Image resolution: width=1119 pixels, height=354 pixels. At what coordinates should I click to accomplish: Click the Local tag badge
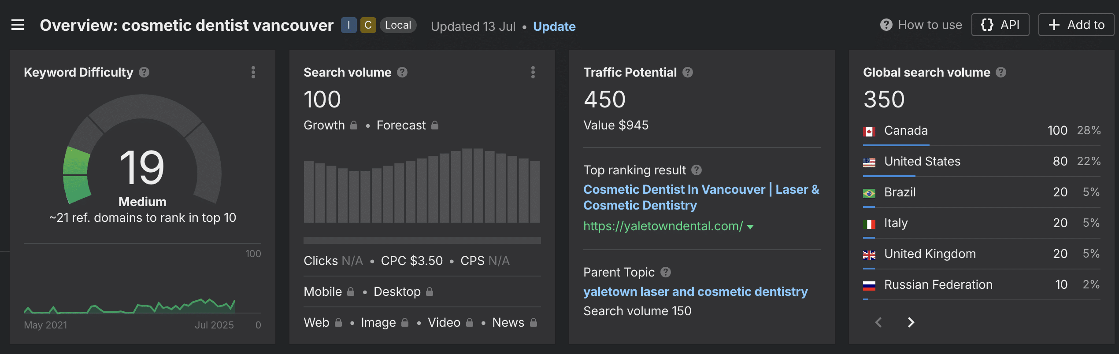(398, 25)
